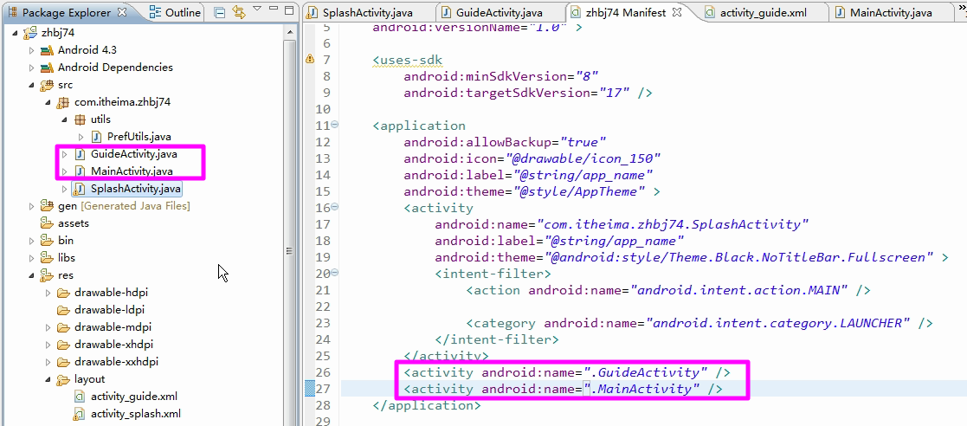Image resolution: width=967 pixels, height=426 pixels.
Task: Click the android:targetSdkVersion="17" line
Action: [x=528, y=94]
